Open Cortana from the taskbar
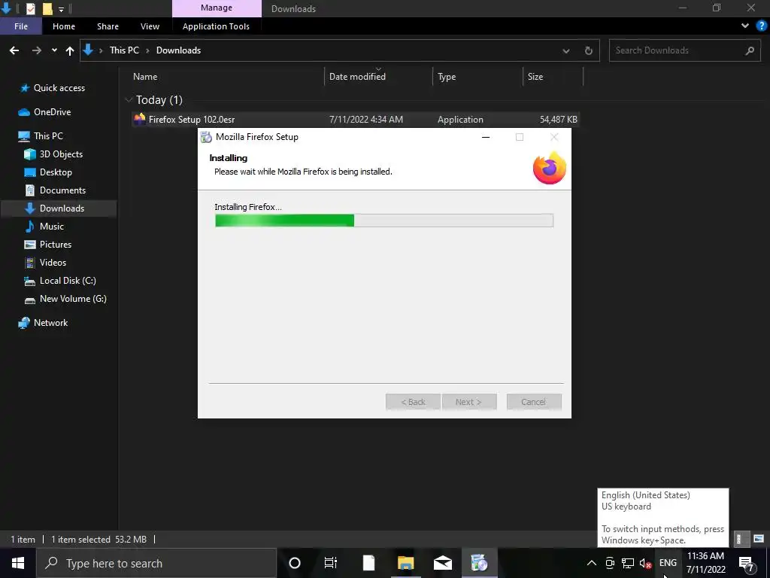 pos(295,563)
